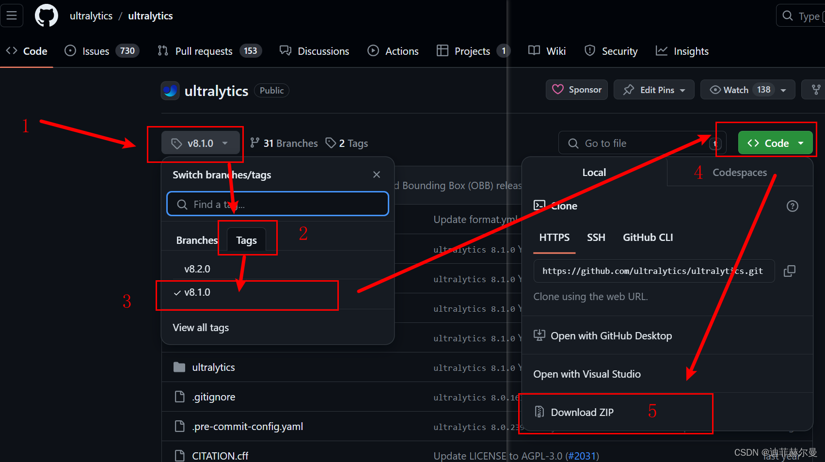Switch to the Code tab
This screenshot has height=462, width=825.
point(27,51)
